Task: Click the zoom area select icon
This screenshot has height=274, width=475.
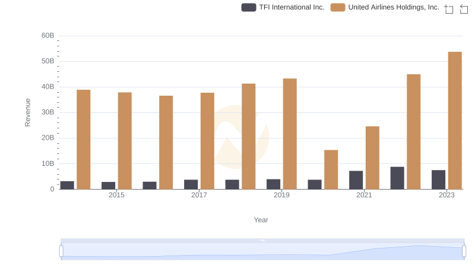Action: (449, 9)
